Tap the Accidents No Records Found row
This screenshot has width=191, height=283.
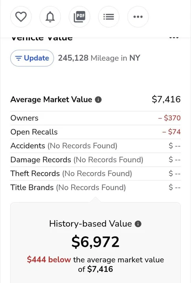coord(95,146)
